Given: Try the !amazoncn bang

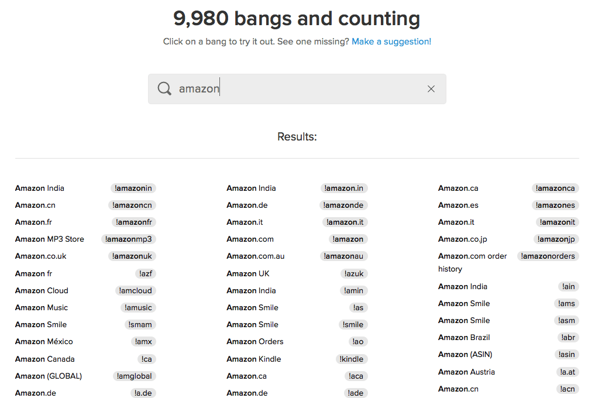Looking at the screenshot, I should click(x=132, y=205).
